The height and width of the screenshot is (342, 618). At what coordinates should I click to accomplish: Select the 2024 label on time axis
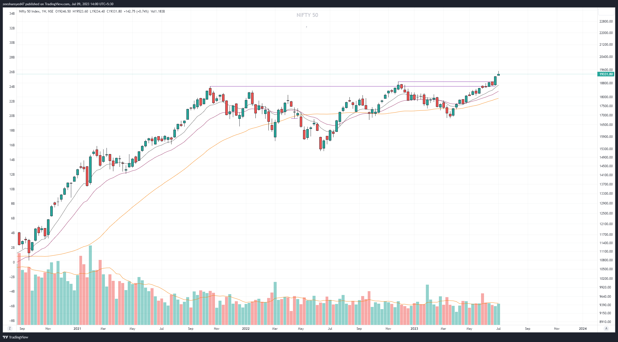(x=583, y=329)
